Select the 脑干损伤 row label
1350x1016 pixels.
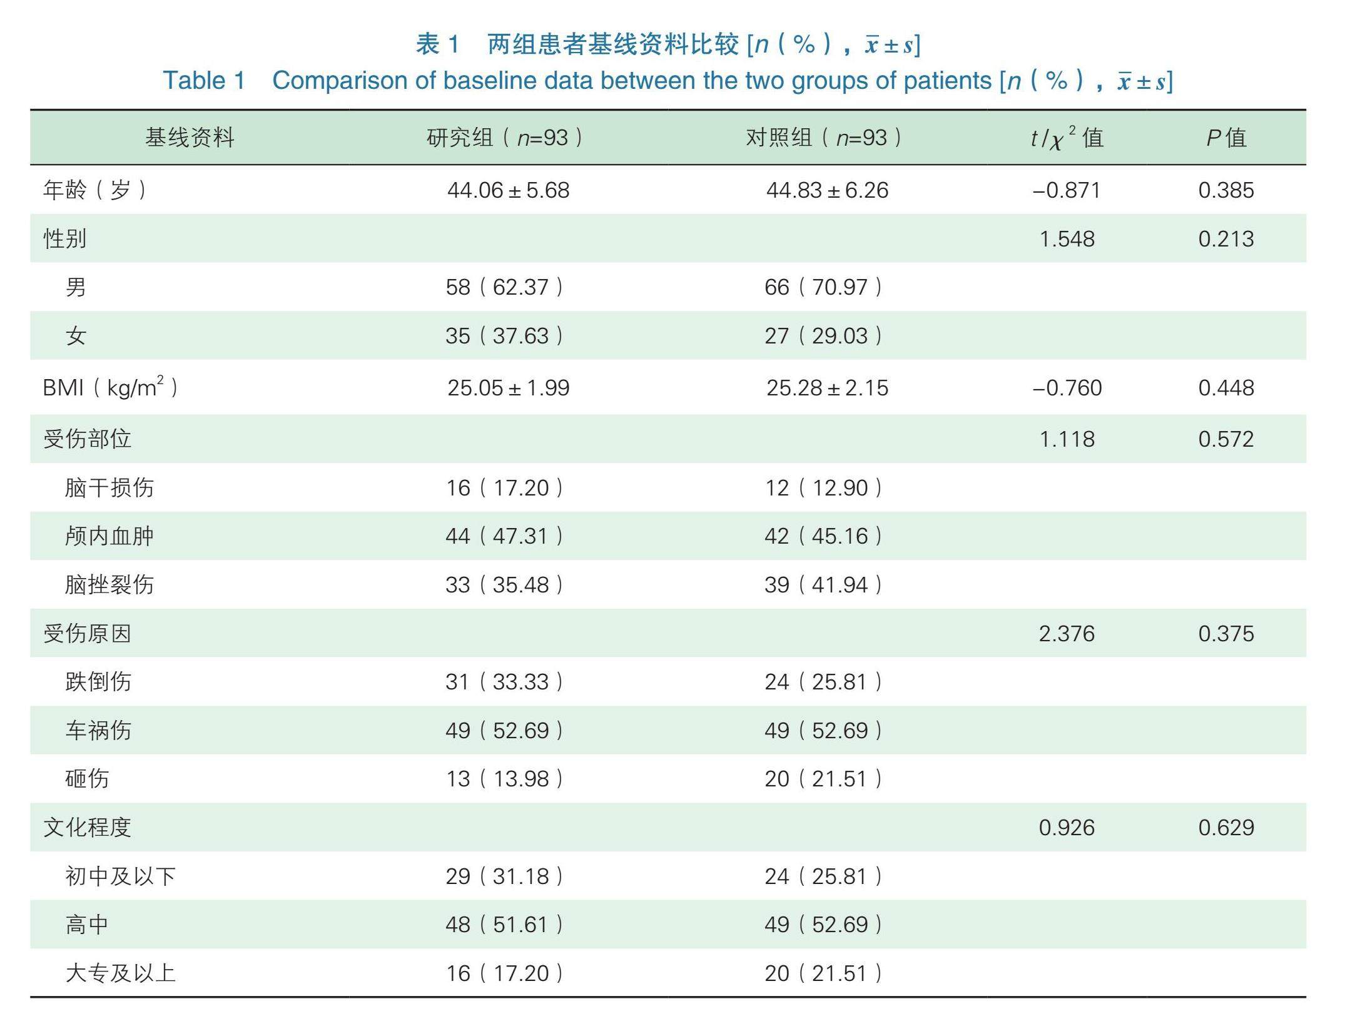point(109,487)
